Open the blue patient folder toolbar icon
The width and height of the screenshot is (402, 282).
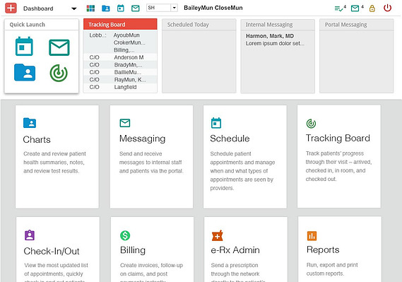(x=106, y=8)
